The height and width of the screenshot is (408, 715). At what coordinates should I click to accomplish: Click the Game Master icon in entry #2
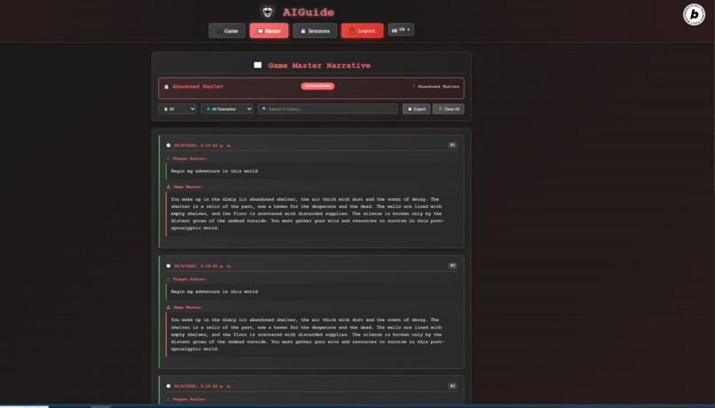coord(169,307)
